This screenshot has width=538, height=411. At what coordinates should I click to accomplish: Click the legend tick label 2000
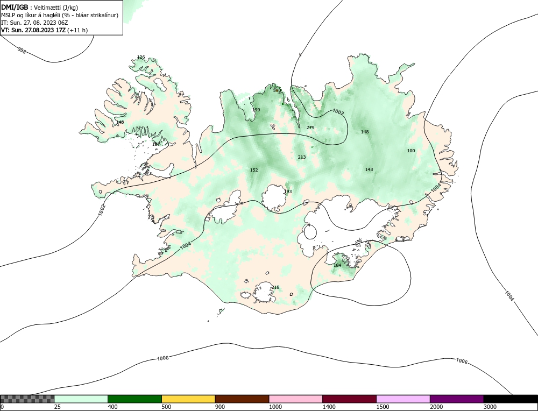click(x=436, y=407)
